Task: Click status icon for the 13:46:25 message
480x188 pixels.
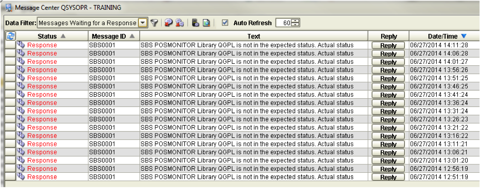Action: coord(21,86)
